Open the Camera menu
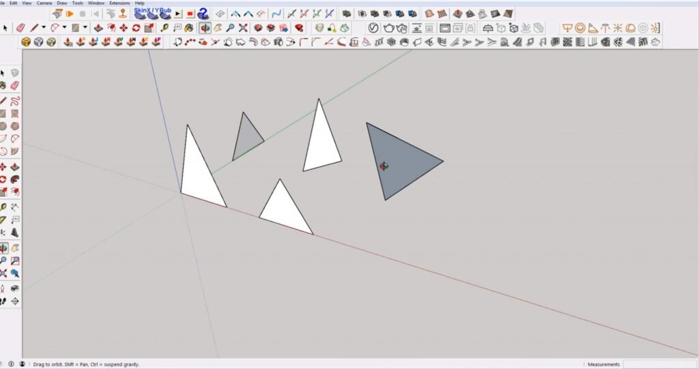This screenshot has height=369, width=699. [44, 3]
